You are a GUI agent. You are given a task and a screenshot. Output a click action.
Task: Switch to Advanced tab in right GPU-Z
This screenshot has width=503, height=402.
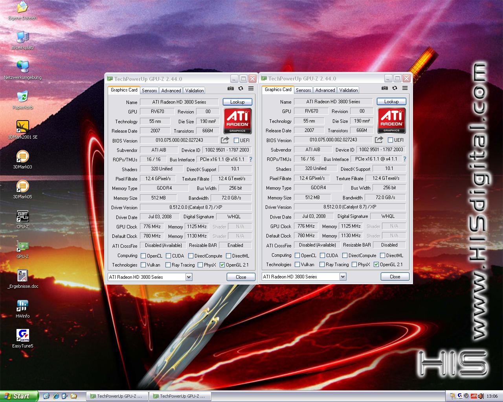pos(325,90)
